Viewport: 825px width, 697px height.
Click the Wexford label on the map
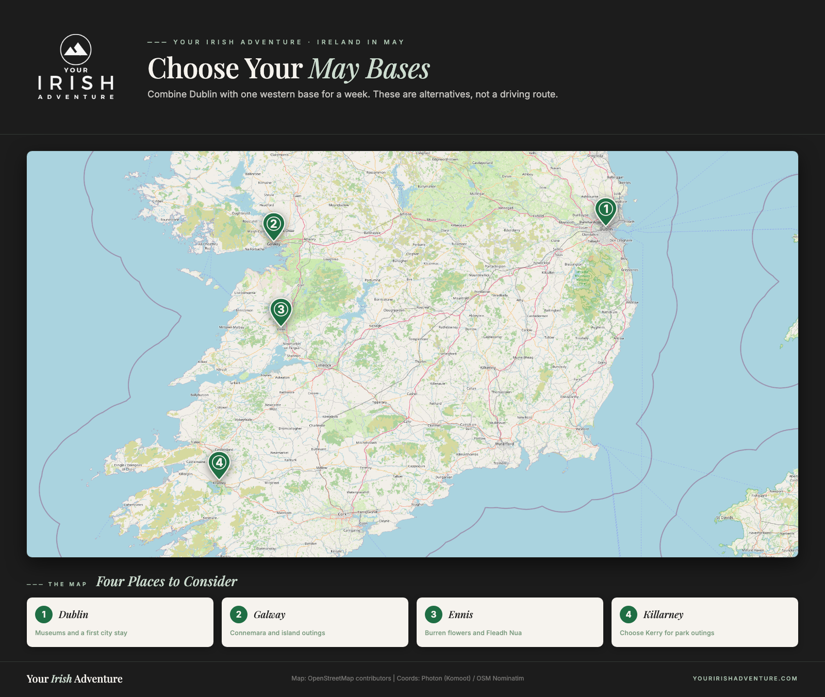(x=582, y=429)
